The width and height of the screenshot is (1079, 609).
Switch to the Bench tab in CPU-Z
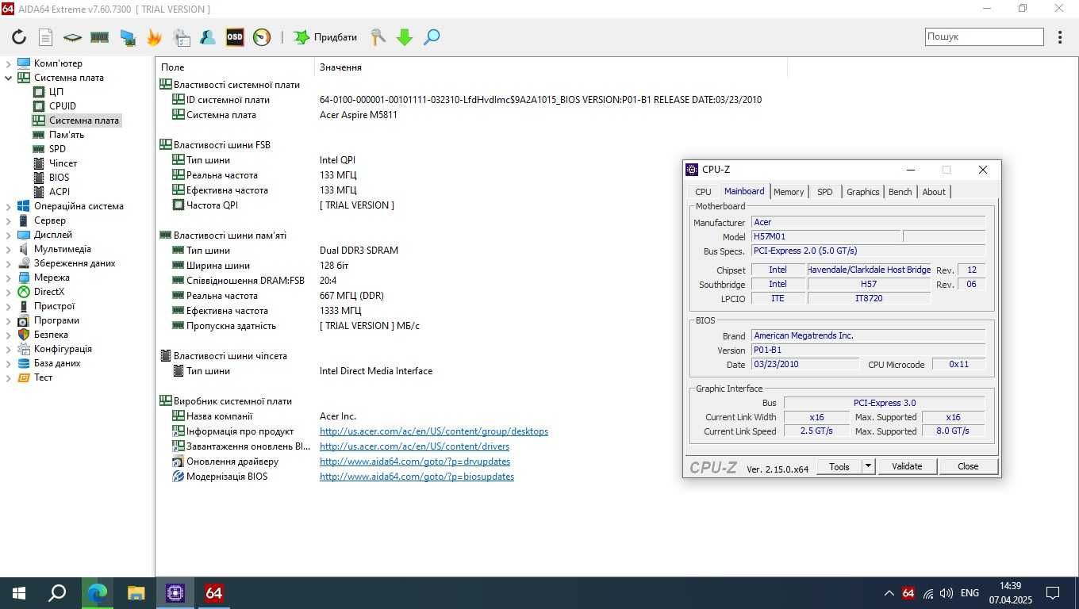900,192
